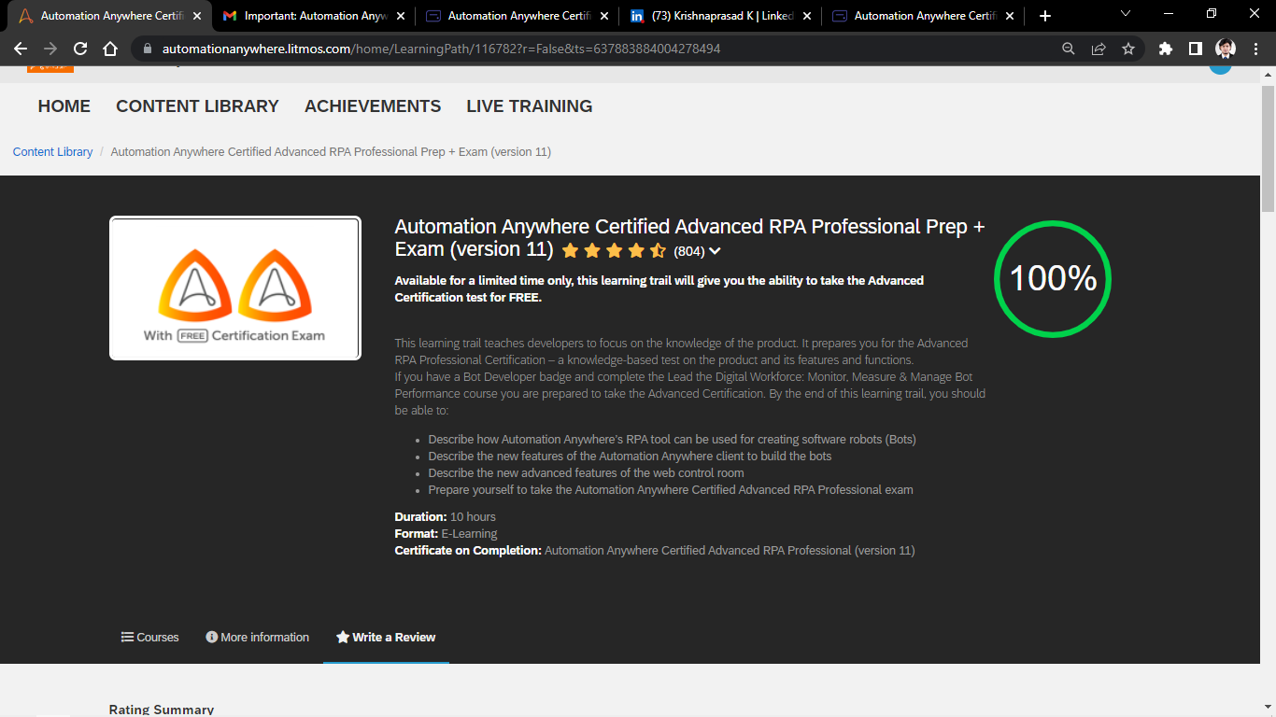Click the padlock site info icon
1276x717 pixels.
[147, 49]
